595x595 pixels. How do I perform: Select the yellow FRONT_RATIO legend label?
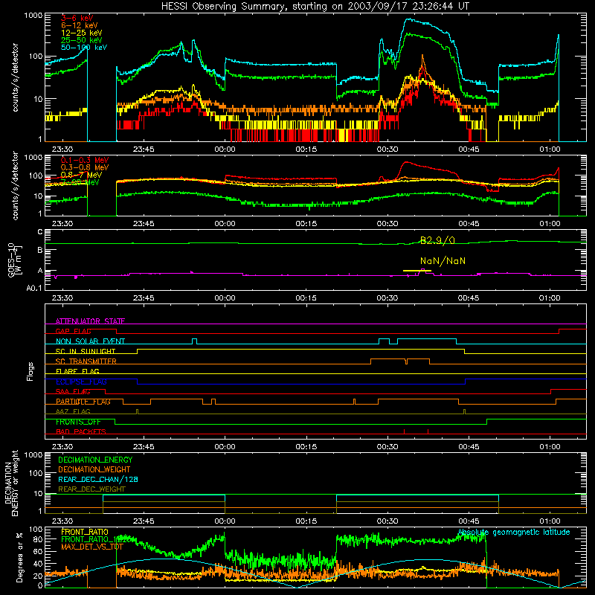[85, 532]
